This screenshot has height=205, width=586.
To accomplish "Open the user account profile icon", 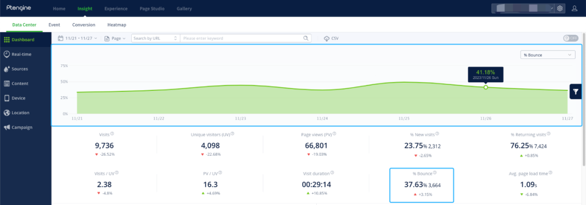I will coord(575,8).
